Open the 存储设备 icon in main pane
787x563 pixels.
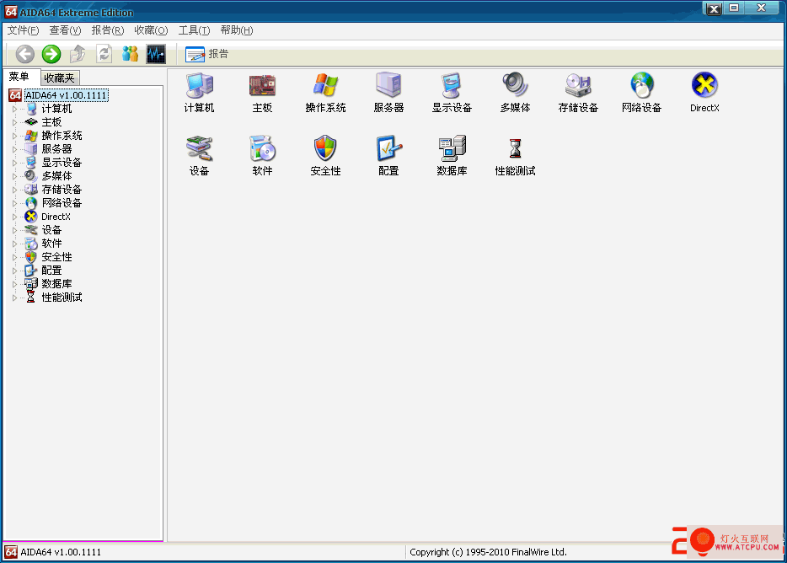578,93
